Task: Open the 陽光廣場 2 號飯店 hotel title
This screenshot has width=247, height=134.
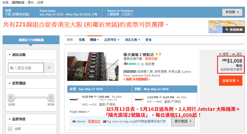Action: [x=139, y=54]
